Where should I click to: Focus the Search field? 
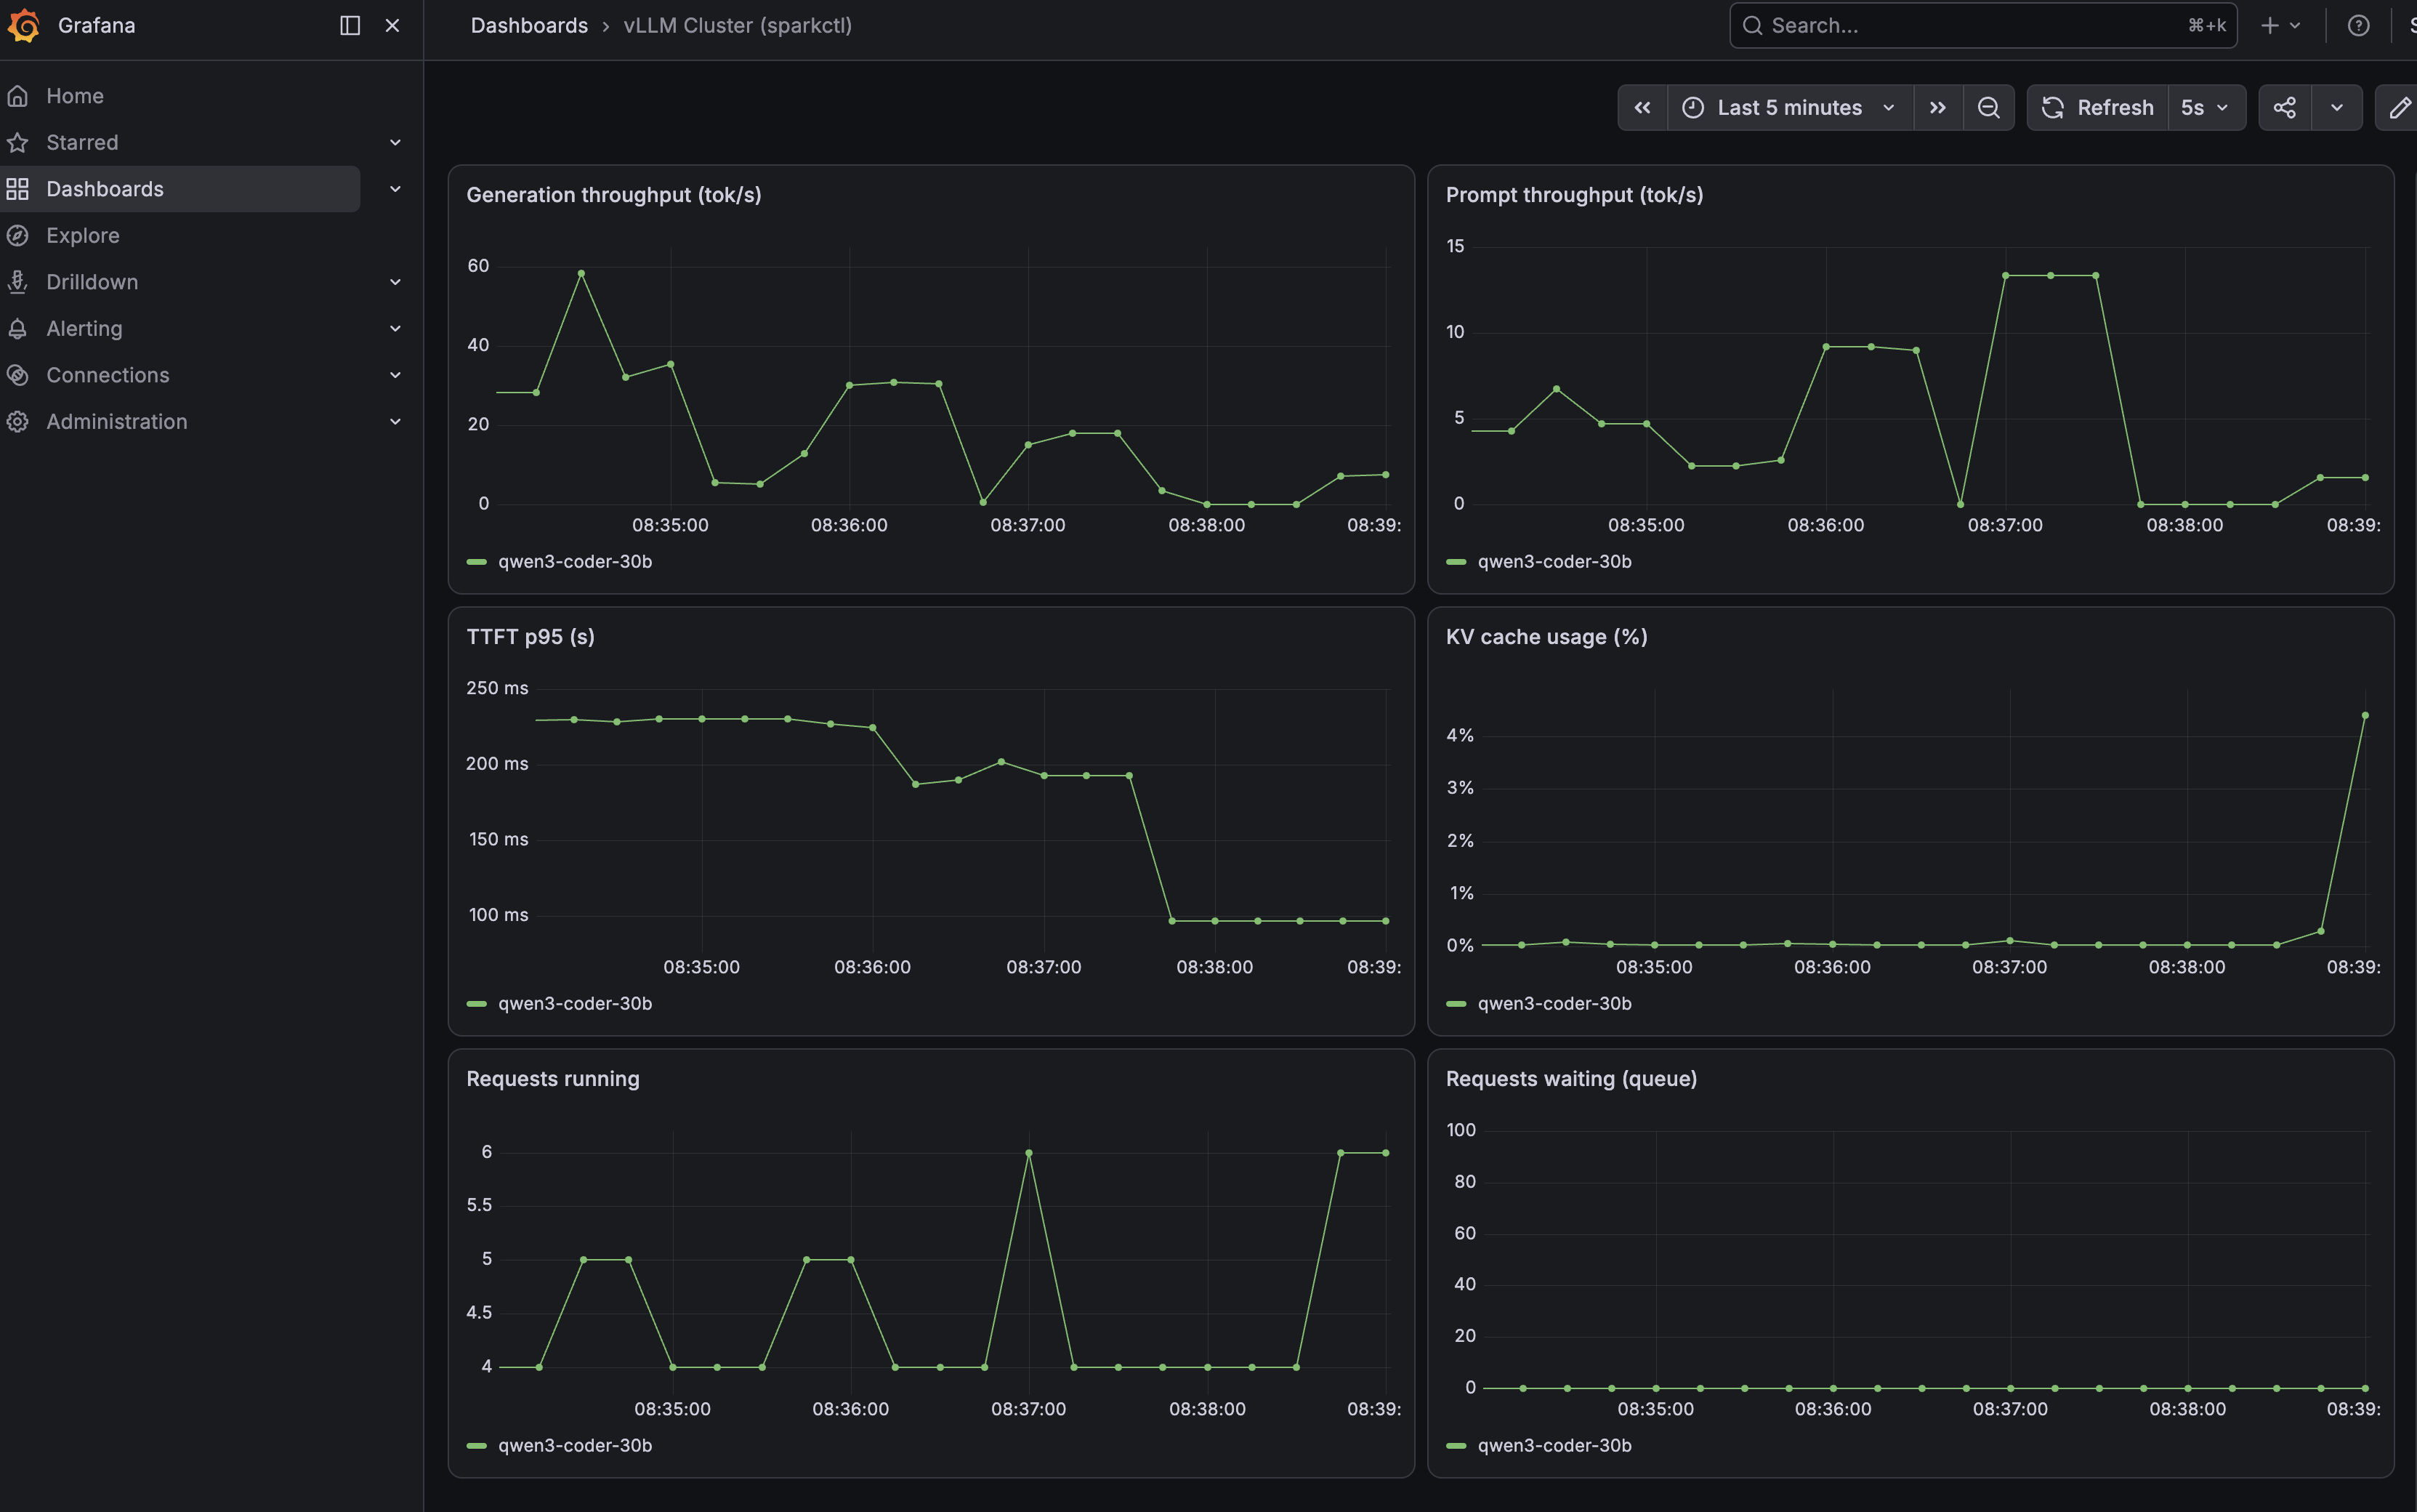point(1983,26)
